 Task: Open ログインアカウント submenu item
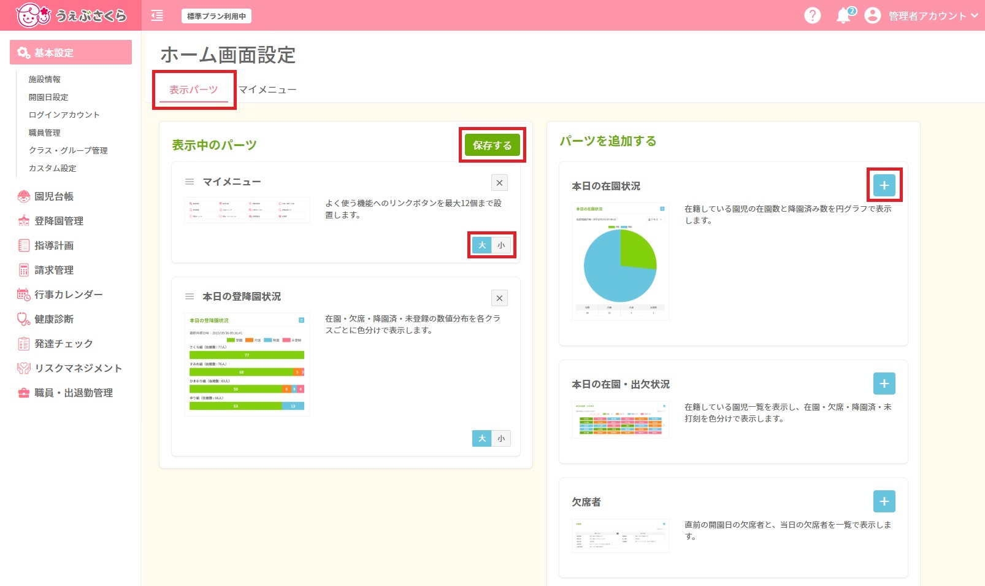64,115
